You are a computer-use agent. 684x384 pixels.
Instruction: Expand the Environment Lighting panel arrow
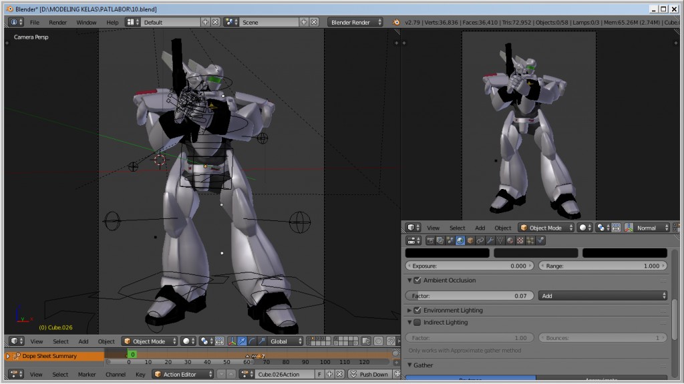coord(409,311)
